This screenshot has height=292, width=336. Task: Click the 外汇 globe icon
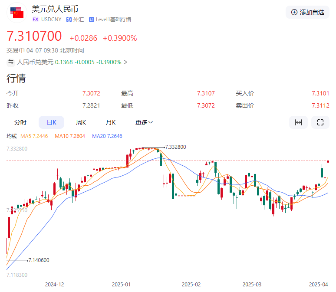pyautogui.click(x=69, y=20)
